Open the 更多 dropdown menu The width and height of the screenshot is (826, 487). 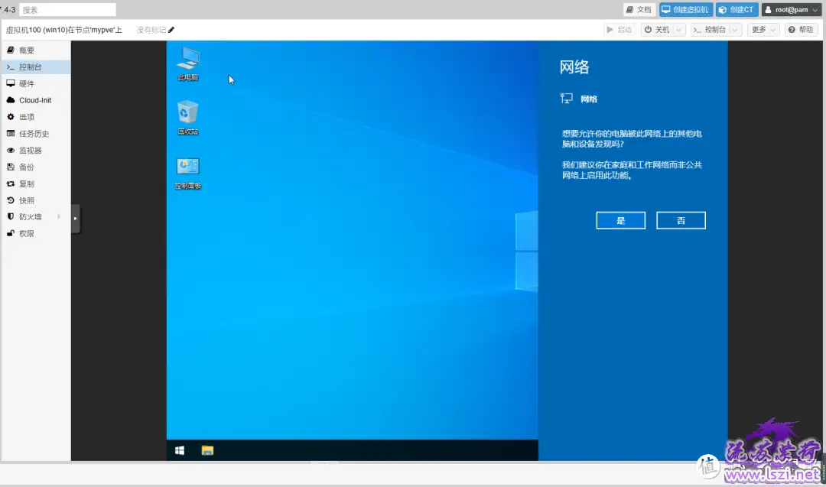tap(763, 30)
